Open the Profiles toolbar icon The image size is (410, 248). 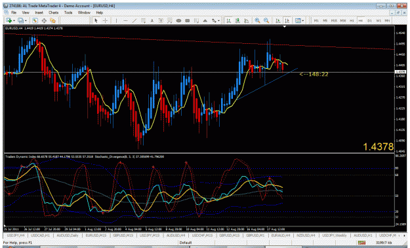pyautogui.click(x=20, y=20)
